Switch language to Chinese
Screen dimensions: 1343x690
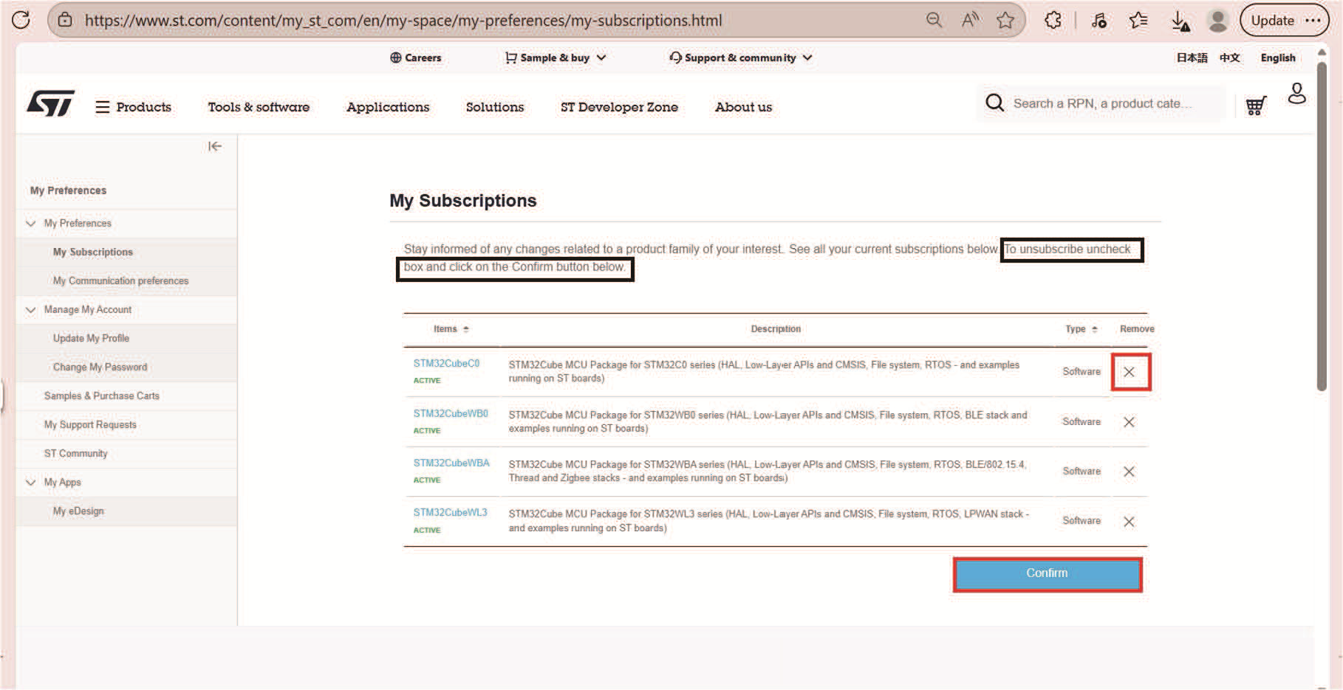(x=1229, y=58)
